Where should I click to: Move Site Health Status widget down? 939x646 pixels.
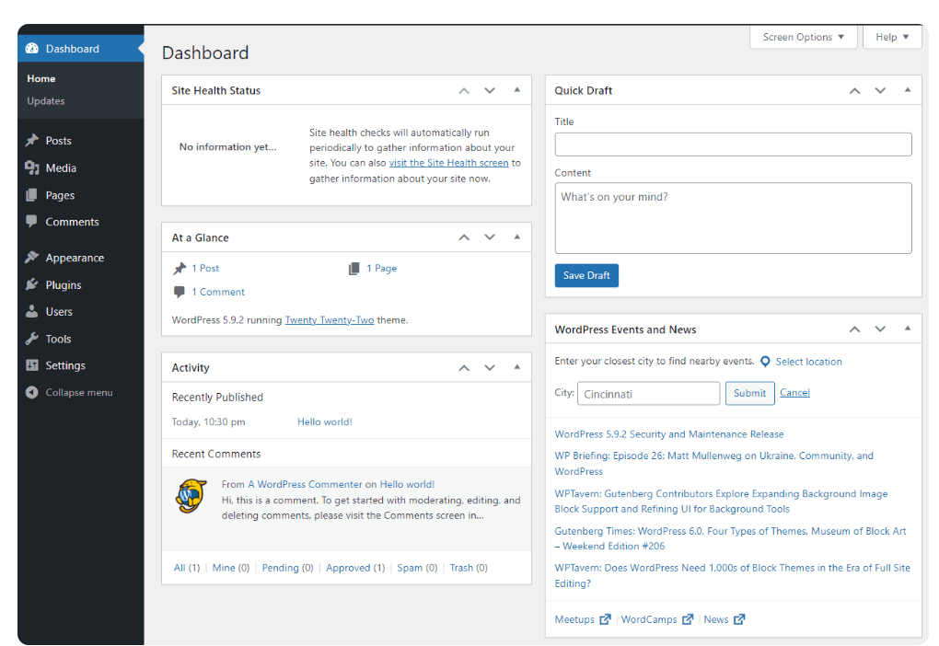[490, 91]
